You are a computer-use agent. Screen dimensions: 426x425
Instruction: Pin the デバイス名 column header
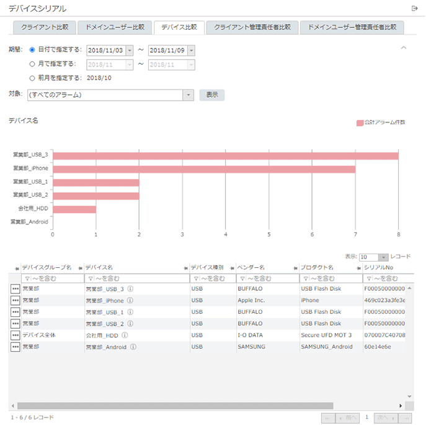[79, 267]
